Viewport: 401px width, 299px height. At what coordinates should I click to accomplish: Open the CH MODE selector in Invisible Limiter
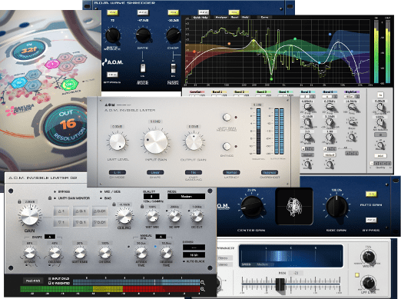[118, 172]
